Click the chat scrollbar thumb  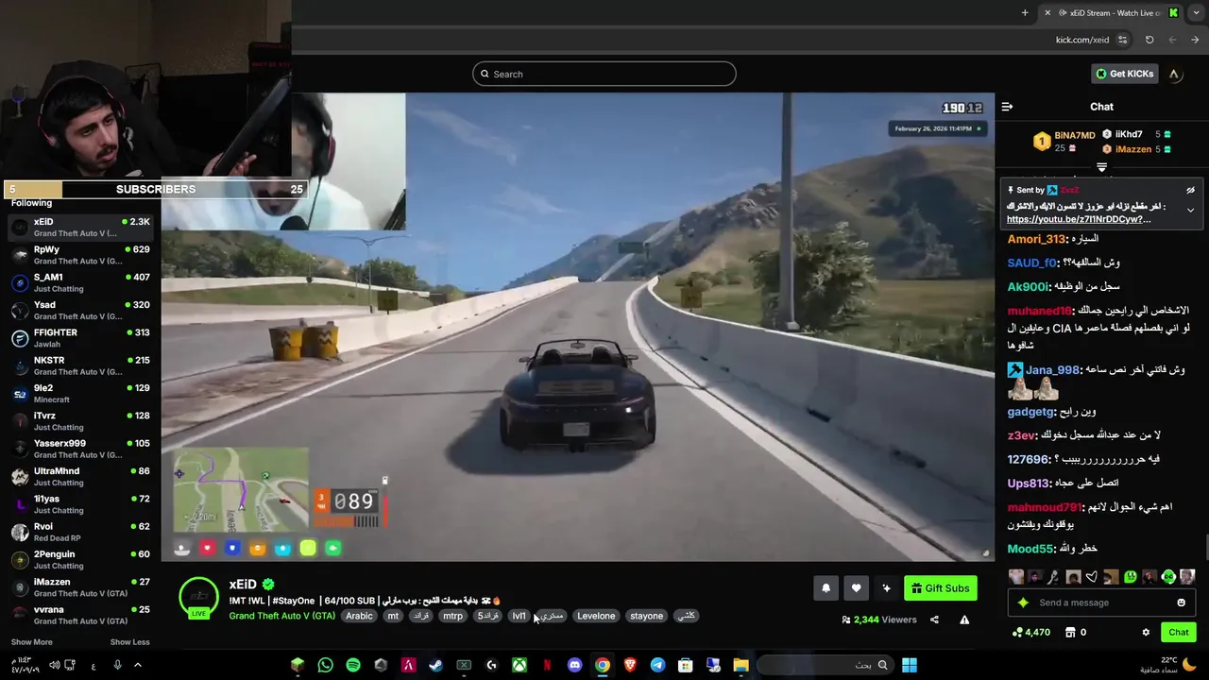(1205, 548)
